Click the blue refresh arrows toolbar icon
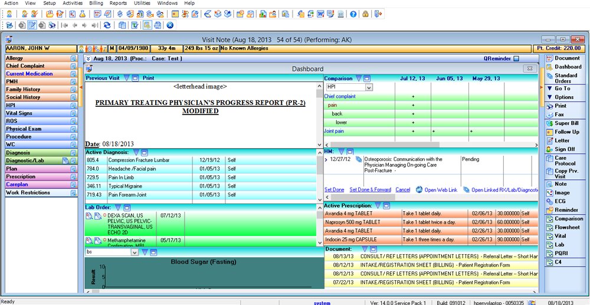This screenshot has width=590, height=305. pos(106,25)
